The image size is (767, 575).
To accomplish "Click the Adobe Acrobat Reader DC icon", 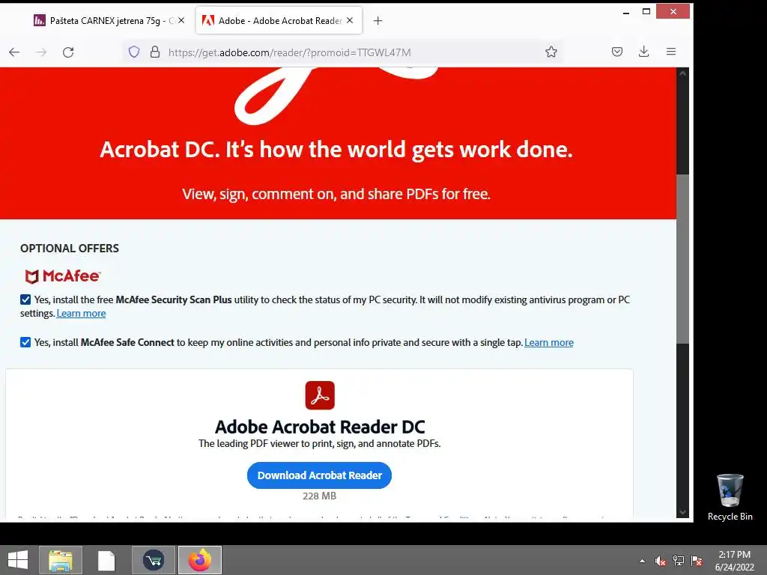I will [320, 395].
